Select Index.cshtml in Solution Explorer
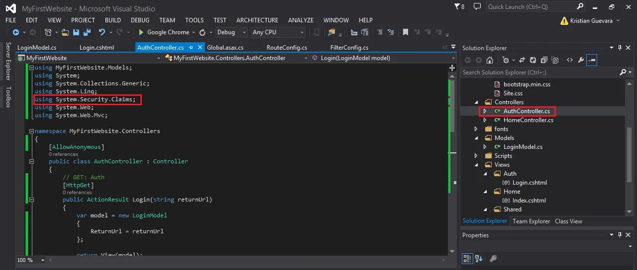The width and height of the screenshot is (637, 270). click(x=529, y=201)
